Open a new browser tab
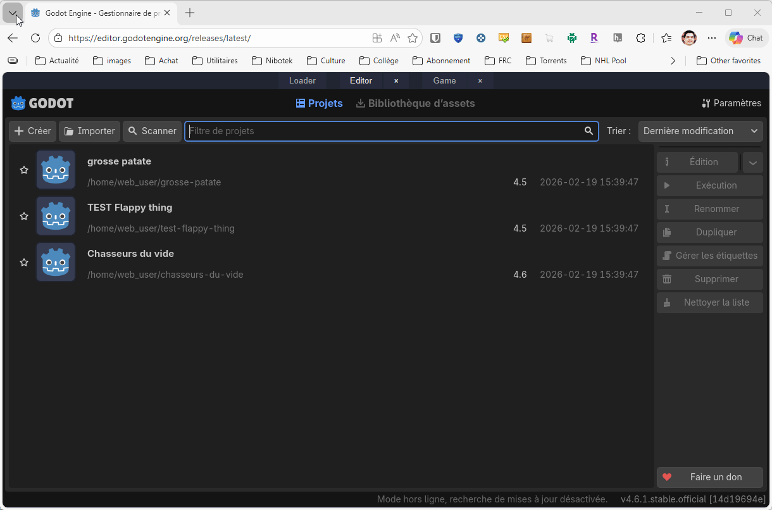 [190, 13]
